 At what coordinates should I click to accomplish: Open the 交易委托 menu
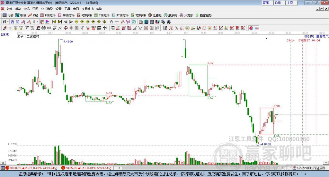[x=87, y=9]
